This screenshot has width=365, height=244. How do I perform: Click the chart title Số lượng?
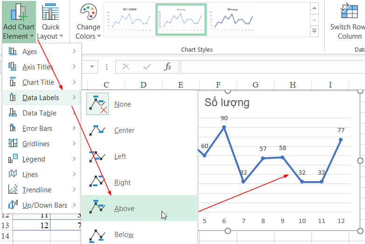[227, 102]
